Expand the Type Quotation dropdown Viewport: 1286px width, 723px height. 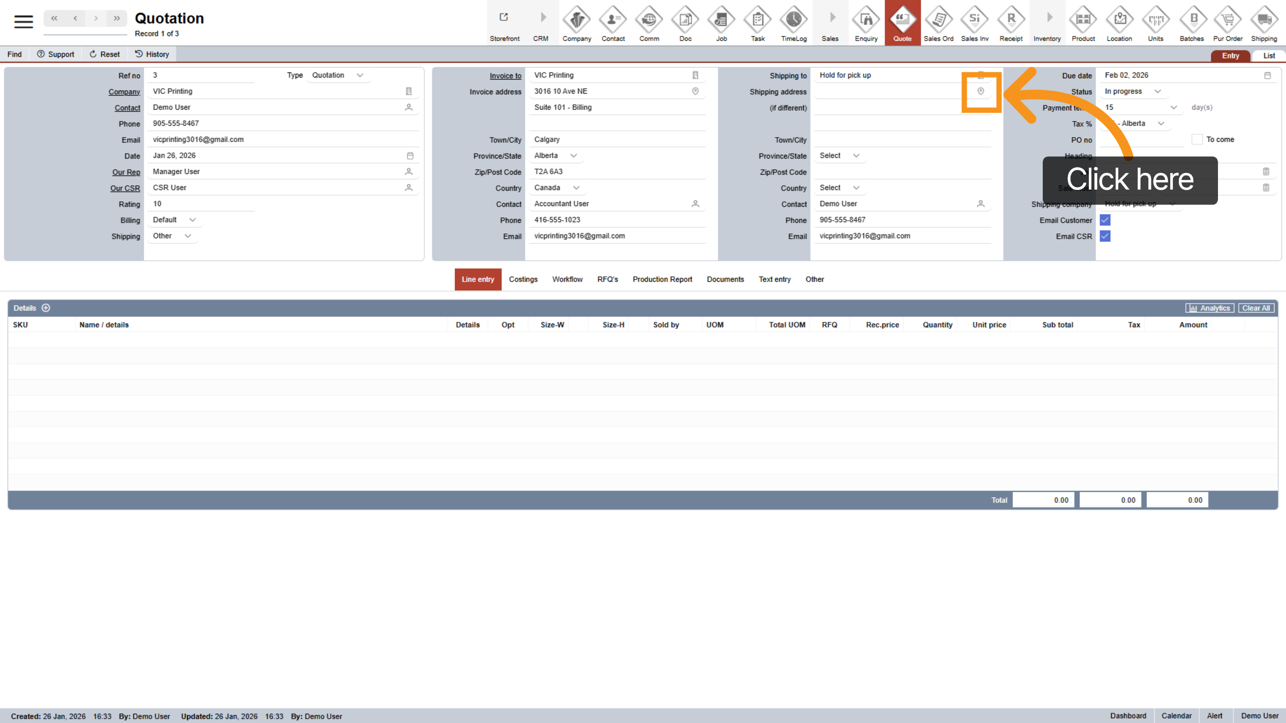point(338,76)
